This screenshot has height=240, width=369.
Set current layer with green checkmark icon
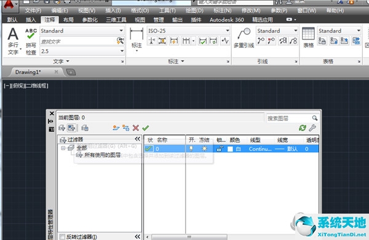click(145, 128)
